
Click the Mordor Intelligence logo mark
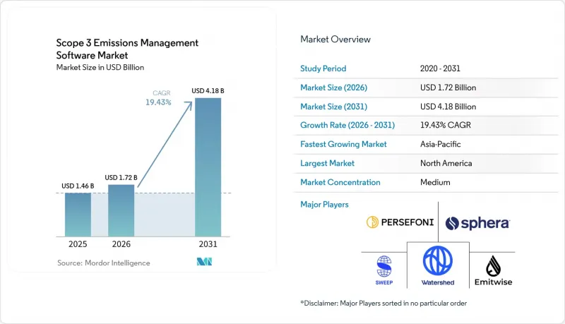204,262
